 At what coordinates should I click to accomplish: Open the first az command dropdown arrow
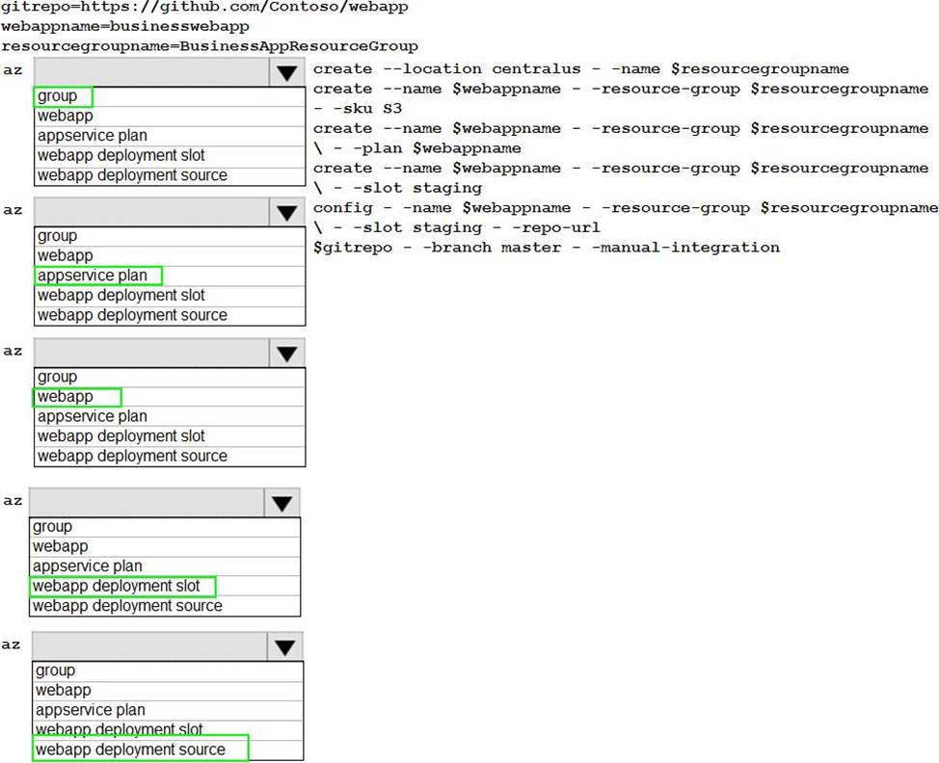287,72
